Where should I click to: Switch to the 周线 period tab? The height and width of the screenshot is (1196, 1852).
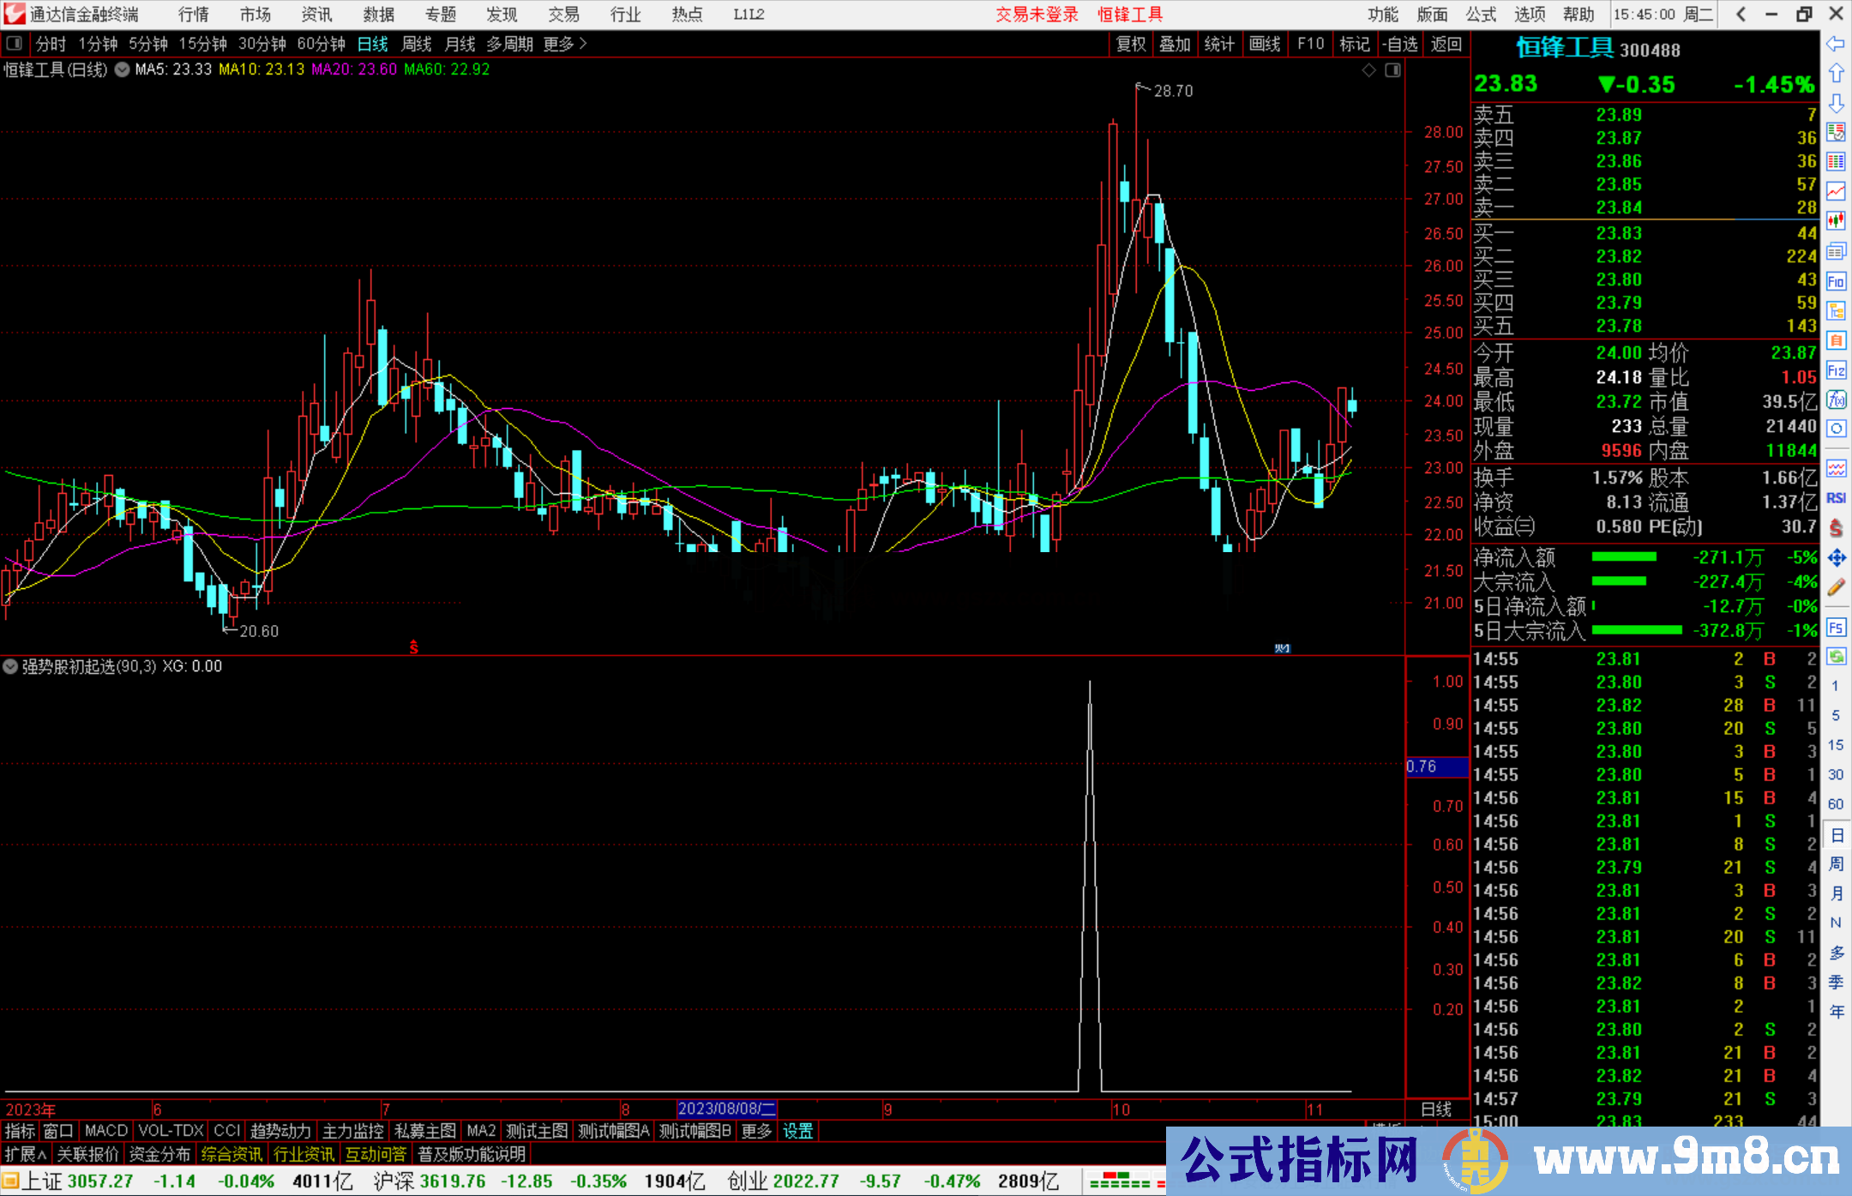coord(417,44)
